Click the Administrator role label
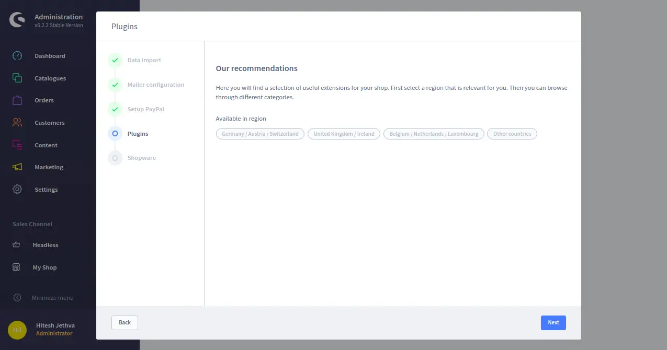667x350 pixels. [x=54, y=333]
